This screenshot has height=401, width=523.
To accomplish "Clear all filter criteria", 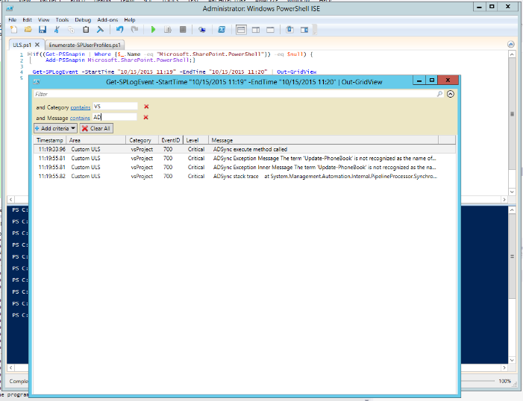I will tap(96, 128).
